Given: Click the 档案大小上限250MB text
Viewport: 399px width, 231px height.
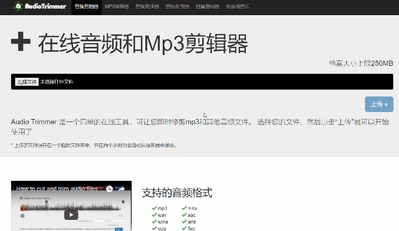Looking at the screenshot, I should coord(361,63).
